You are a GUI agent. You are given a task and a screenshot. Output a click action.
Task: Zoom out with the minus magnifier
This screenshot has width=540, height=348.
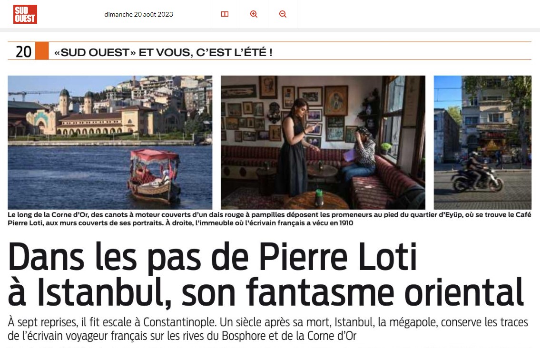(283, 14)
